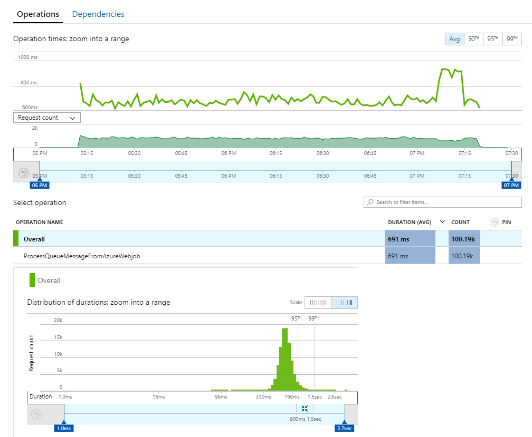Click the zoom-to-percentile range icon

click(x=305, y=409)
